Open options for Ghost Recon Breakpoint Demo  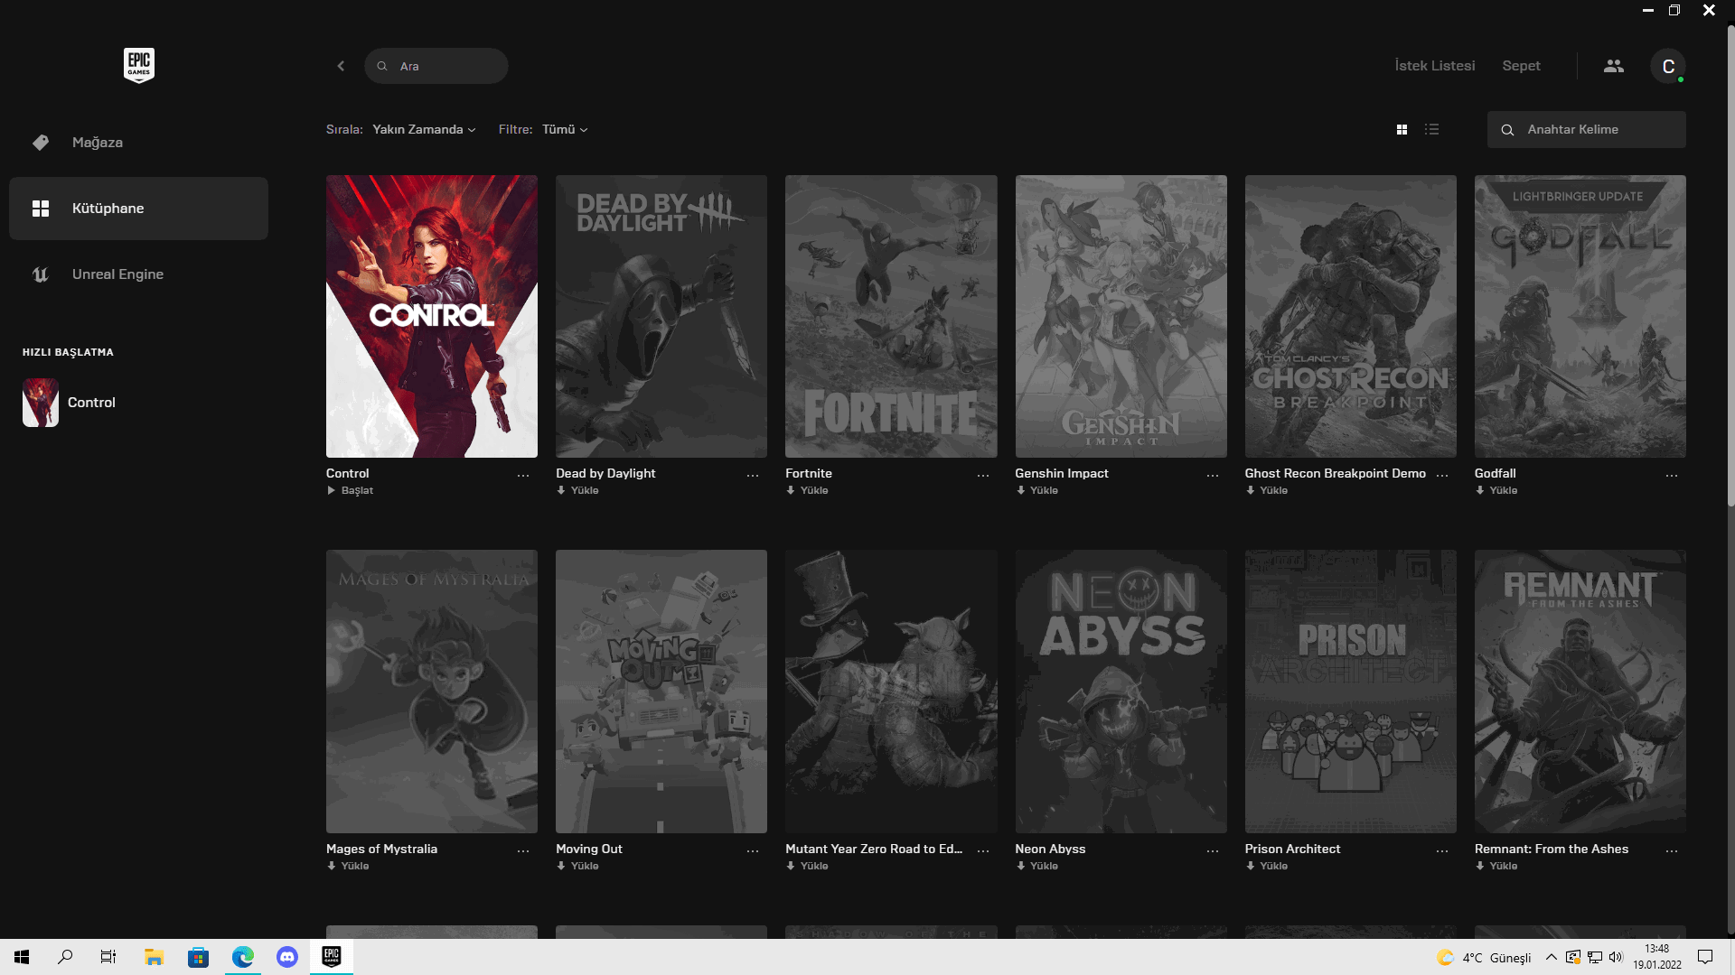click(1442, 476)
